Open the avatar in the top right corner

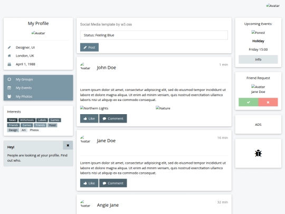point(273,6)
